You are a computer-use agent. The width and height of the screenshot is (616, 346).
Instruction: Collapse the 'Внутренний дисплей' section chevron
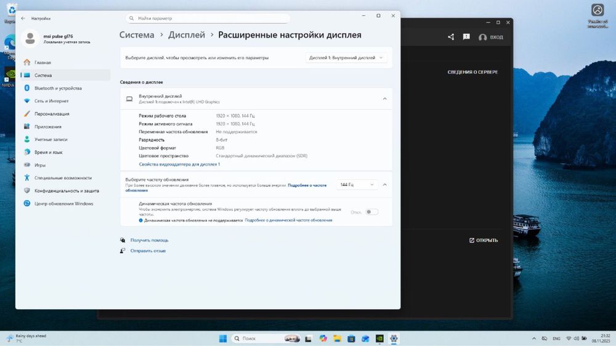pyautogui.click(x=384, y=99)
